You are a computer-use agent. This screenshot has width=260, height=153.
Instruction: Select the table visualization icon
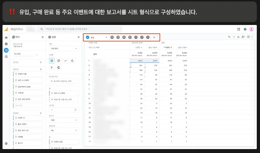(x=52, y=61)
